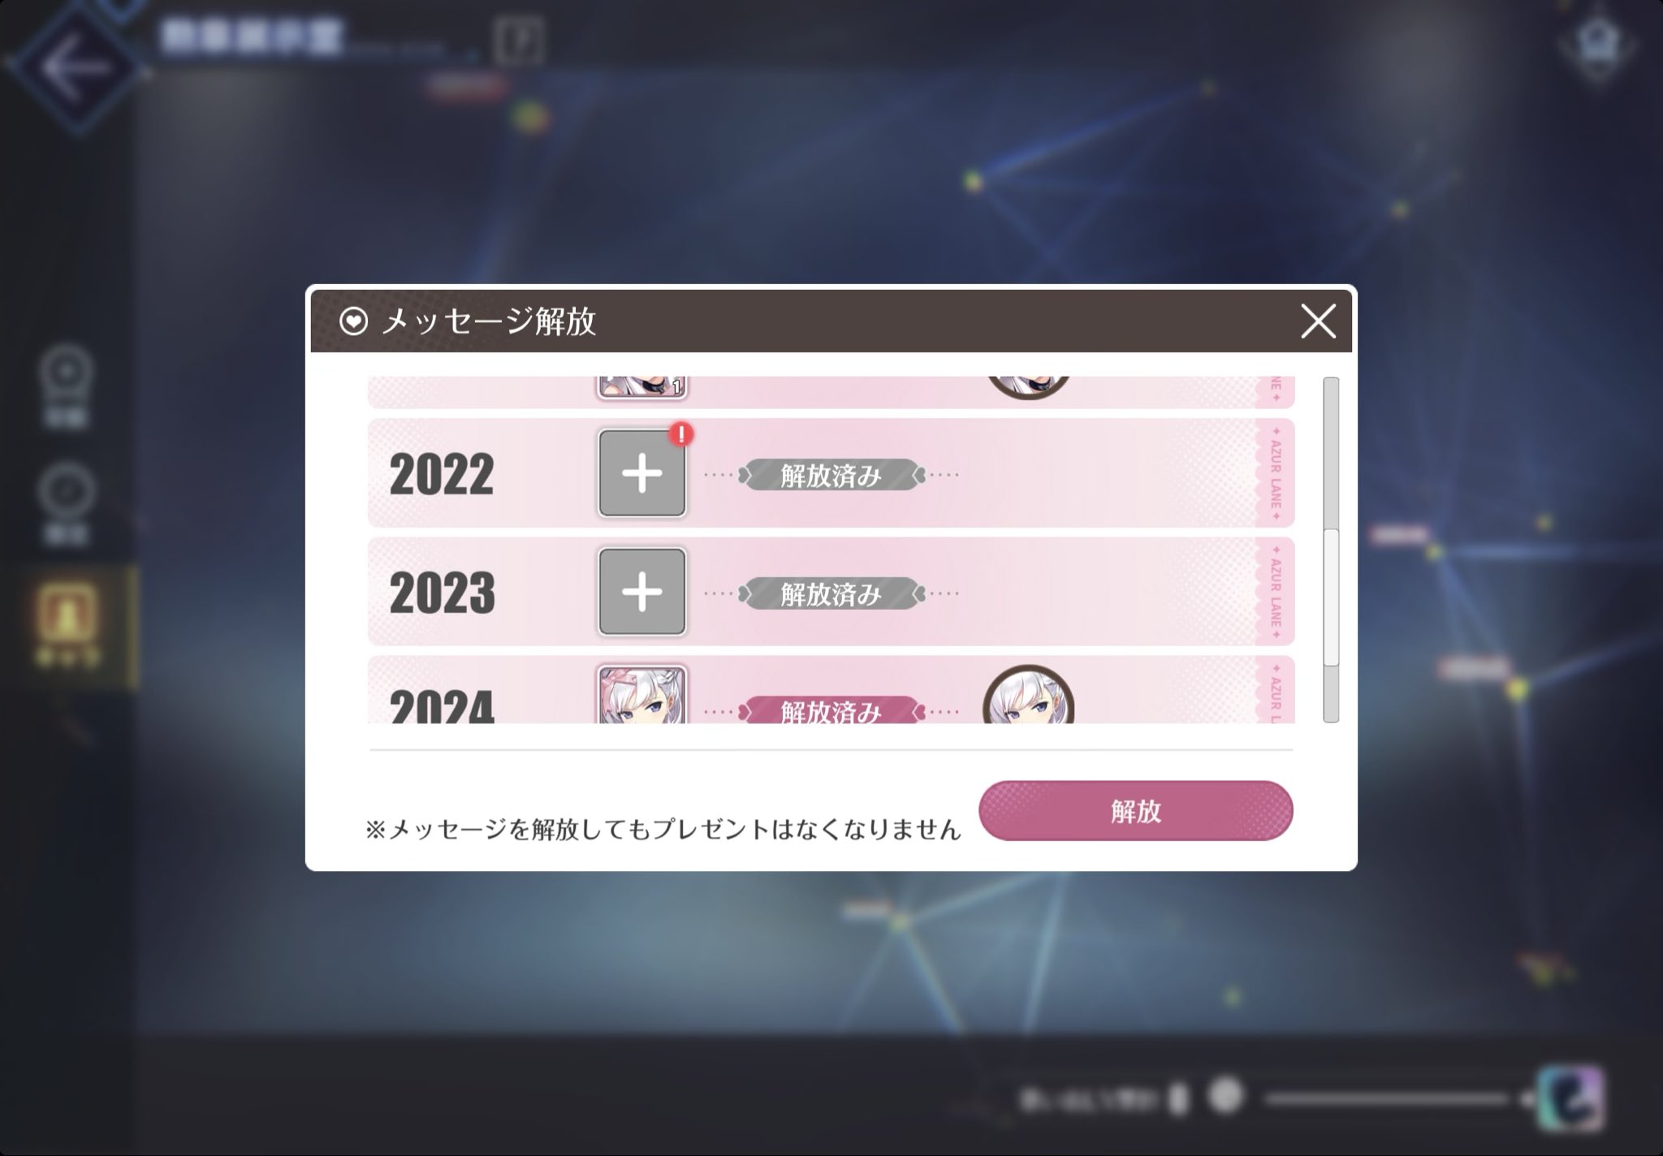Close the メッセージ解放 dialog

pyautogui.click(x=1318, y=321)
